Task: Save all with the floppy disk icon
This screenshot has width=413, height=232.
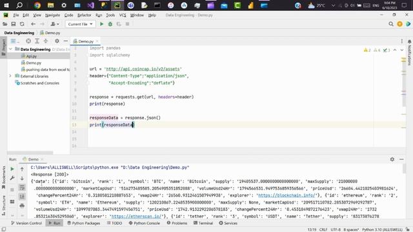Action: (x=13, y=24)
